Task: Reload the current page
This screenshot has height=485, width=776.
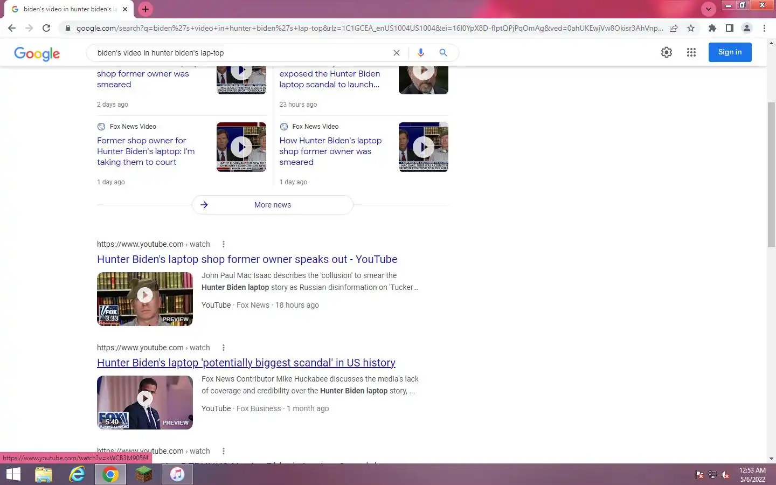Action: (46, 28)
